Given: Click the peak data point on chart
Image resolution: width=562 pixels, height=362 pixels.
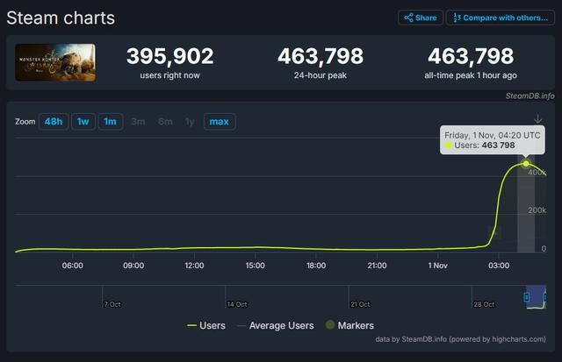Looking at the screenshot, I should point(526,164).
